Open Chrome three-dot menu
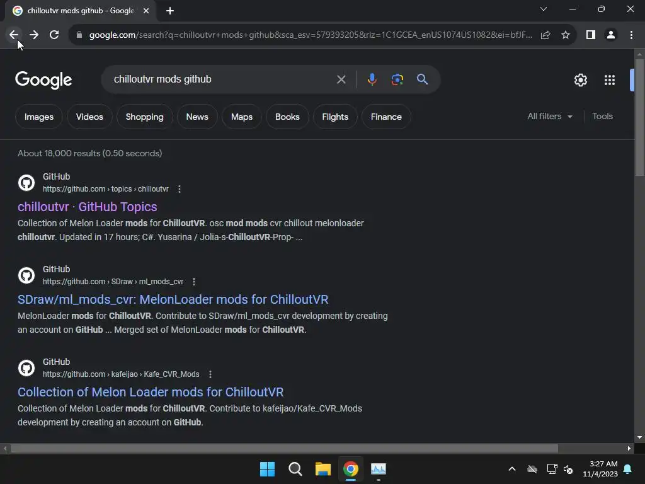Screen dimensions: 645x484 click(x=631, y=35)
